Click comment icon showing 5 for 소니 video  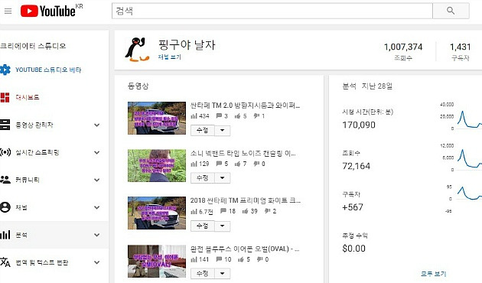coord(219,164)
